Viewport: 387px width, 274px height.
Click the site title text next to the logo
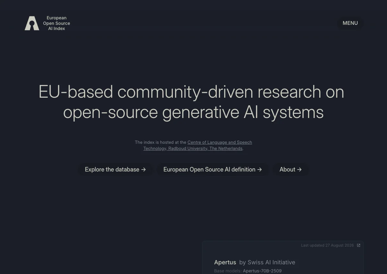click(56, 23)
